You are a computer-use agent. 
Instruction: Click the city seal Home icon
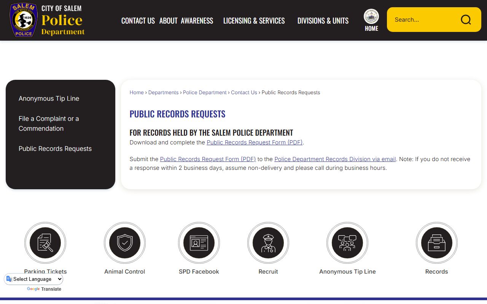371,16
